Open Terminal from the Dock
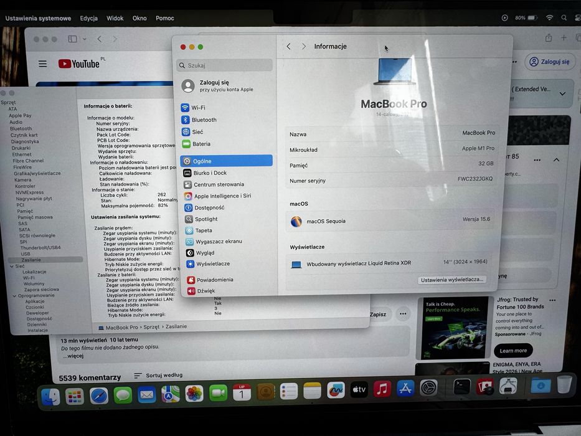Screen dimensions: 581x436 (462, 387)
